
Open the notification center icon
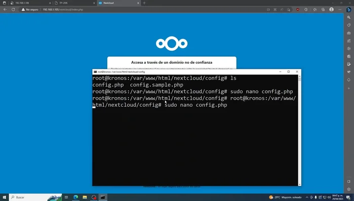[x=348, y=197]
